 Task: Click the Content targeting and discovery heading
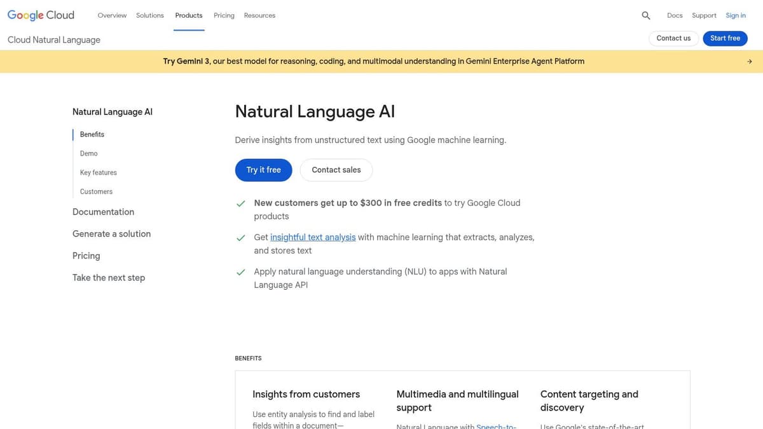tap(589, 401)
